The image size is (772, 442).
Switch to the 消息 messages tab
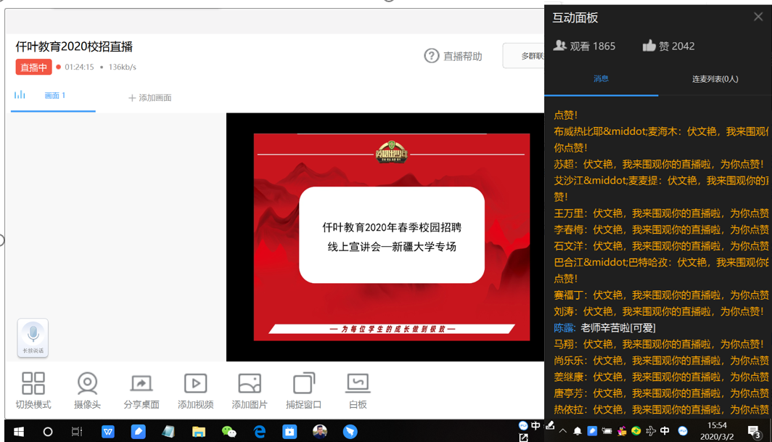[x=601, y=79]
